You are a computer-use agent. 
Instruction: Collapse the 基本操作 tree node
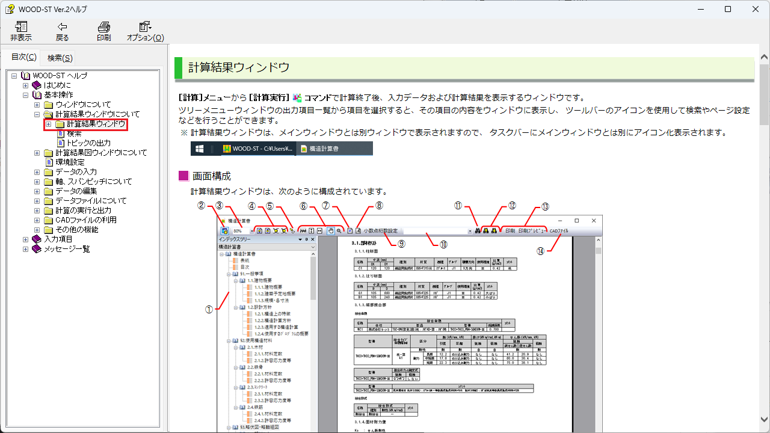pyautogui.click(x=26, y=95)
